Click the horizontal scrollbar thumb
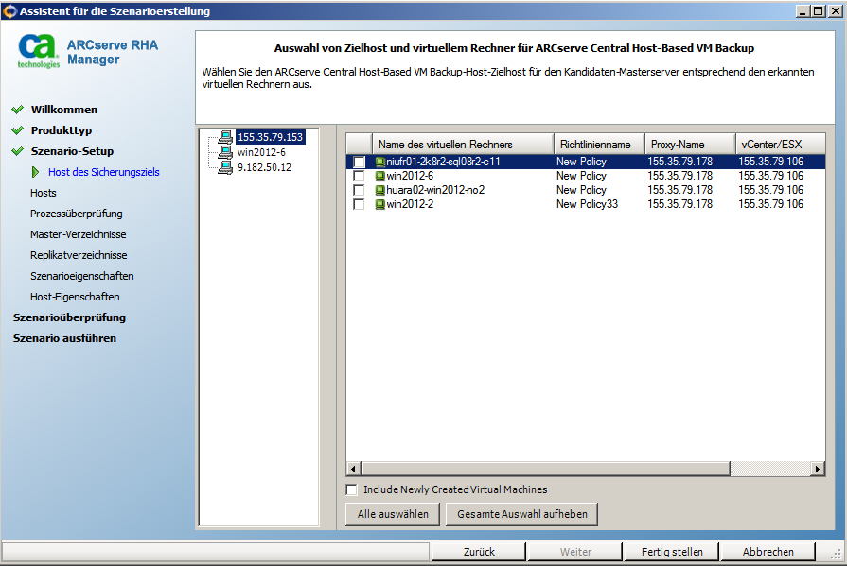Screen dimensions: 847x566 coord(545,469)
